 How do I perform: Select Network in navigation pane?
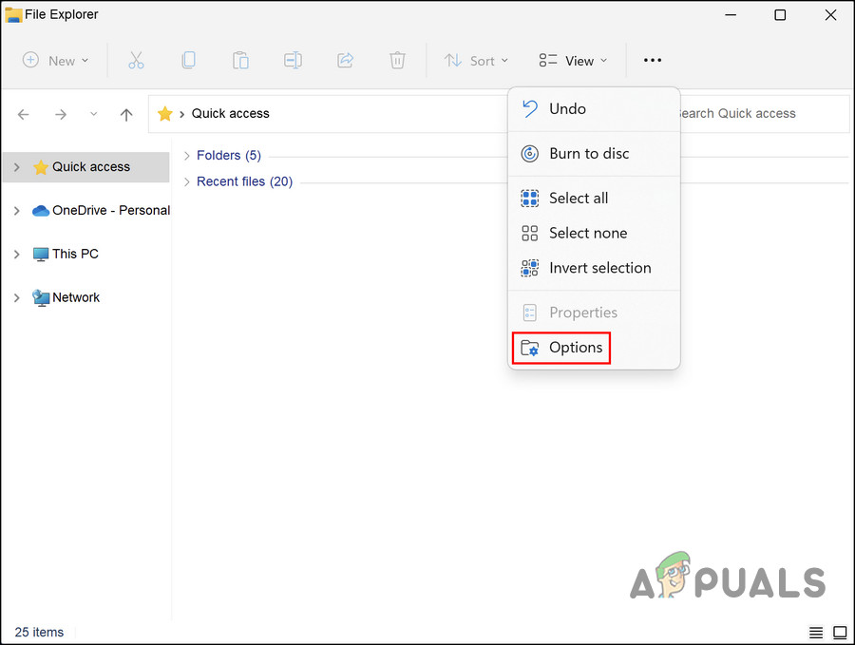pos(66,297)
